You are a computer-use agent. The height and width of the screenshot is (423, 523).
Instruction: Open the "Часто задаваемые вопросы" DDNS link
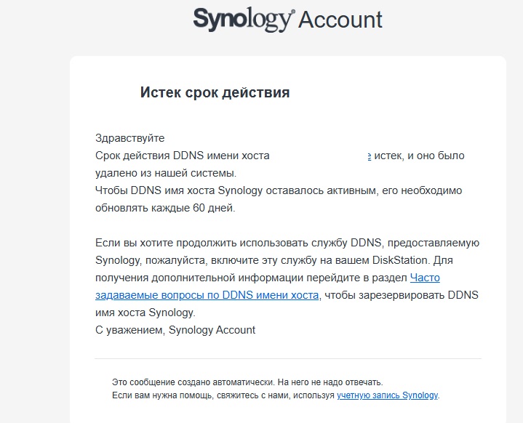click(x=207, y=295)
